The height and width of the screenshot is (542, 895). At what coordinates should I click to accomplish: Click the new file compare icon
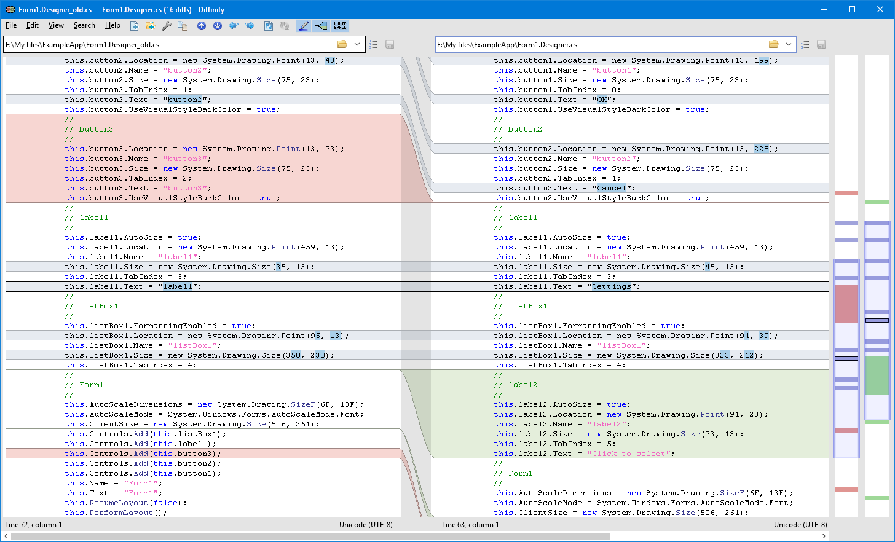[135, 26]
